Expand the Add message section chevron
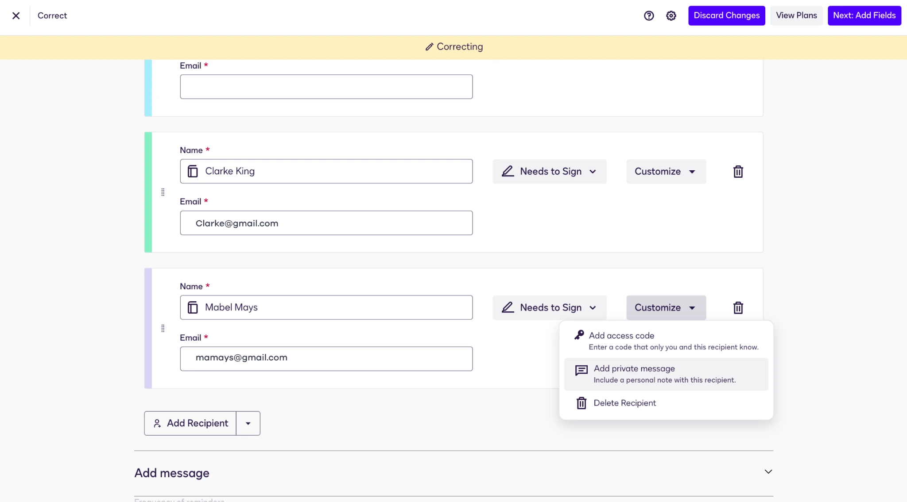 click(x=768, y=472)
